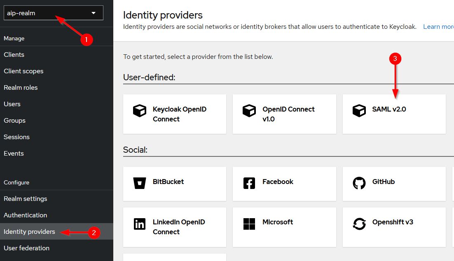
Task: Select OpenID Connect v1.0 provider label
Action: click(288, 114)
